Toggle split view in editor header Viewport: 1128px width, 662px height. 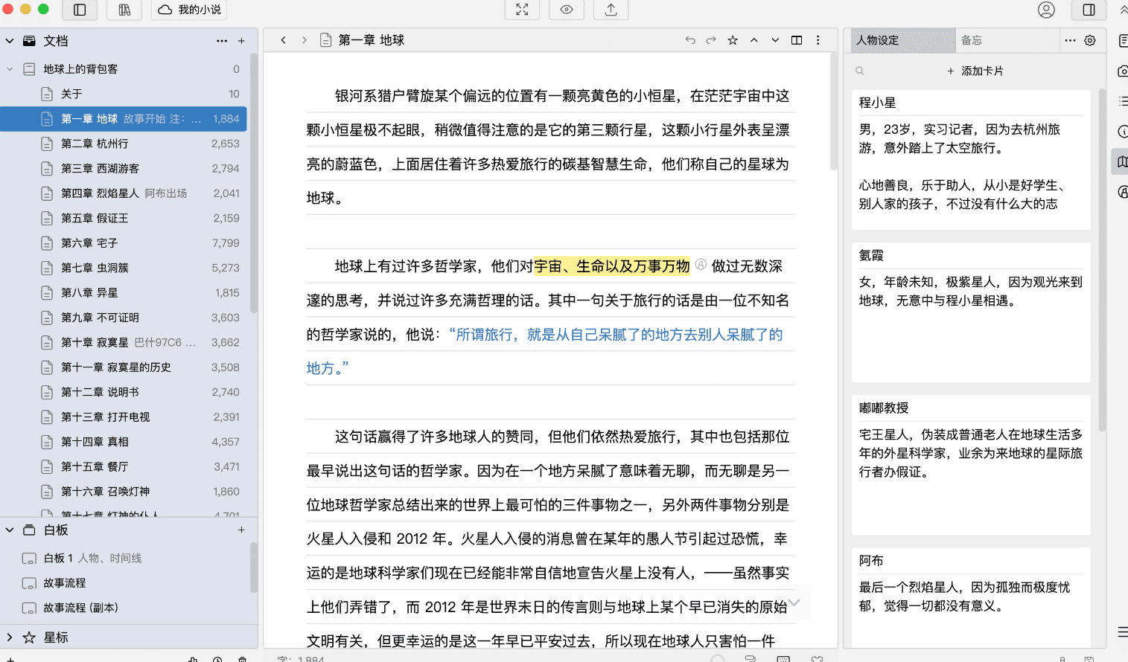797,40
